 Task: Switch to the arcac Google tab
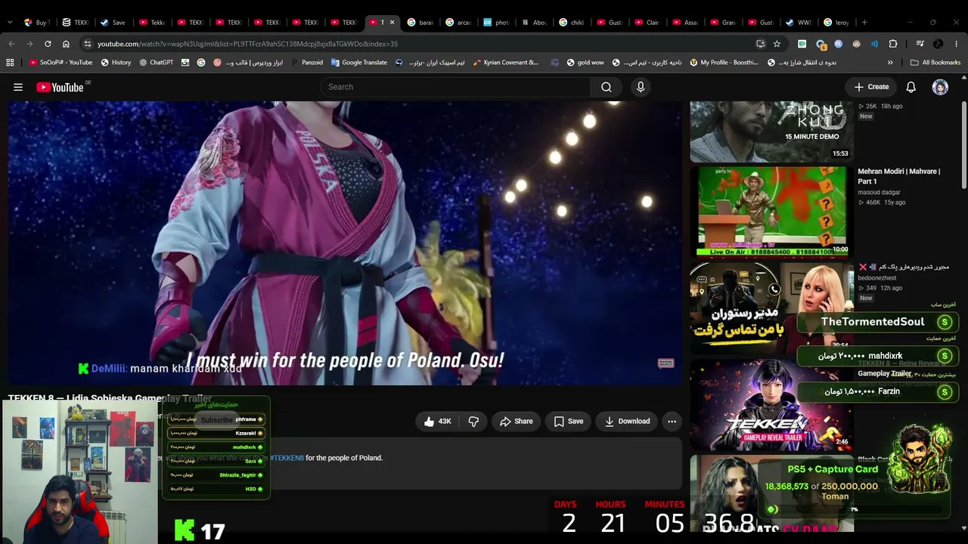pos(459,23)
